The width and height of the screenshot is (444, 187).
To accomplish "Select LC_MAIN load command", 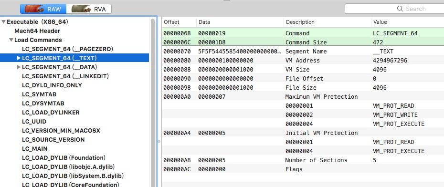I will pos(34,148).
